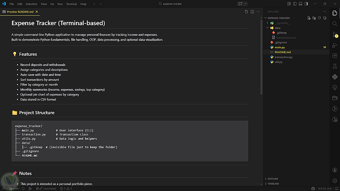340x191 pixels.
Task: Open the Terminal menu
Action: pyautogui.click(x=71, y=4)
